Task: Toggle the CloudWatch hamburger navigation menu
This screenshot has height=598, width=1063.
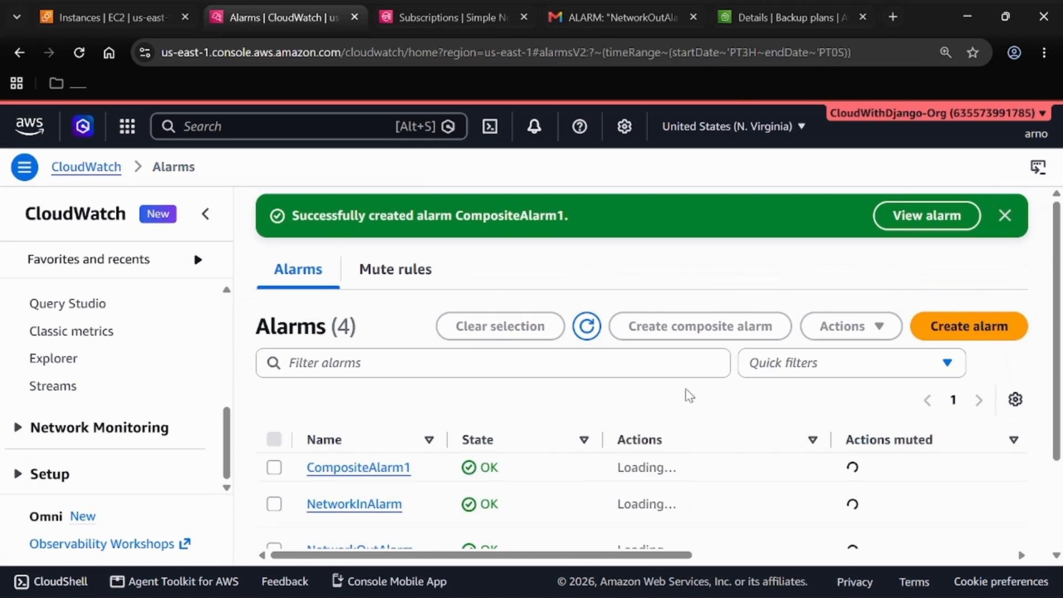Action: (24, 167)
